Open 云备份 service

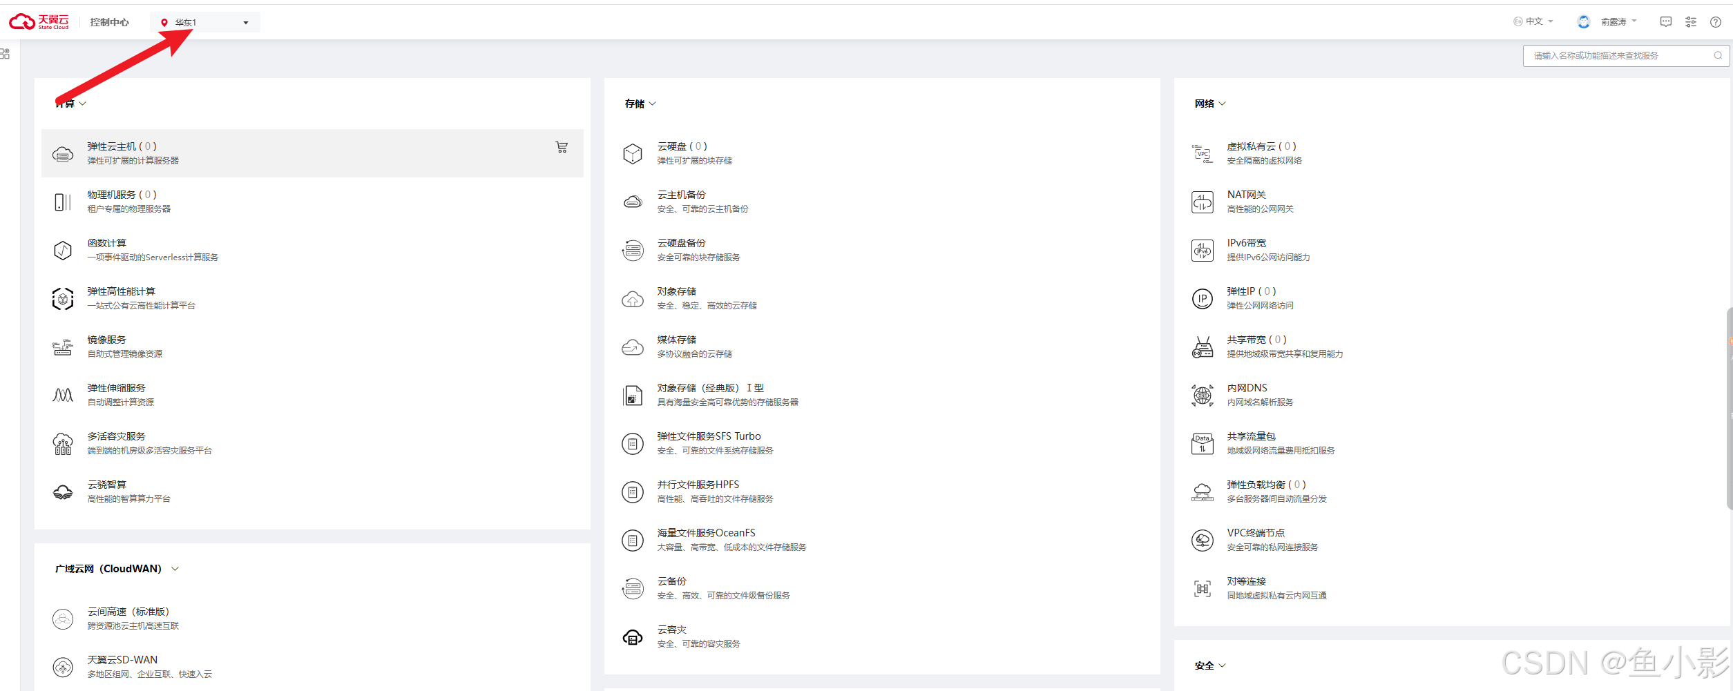tap(882, 588)
